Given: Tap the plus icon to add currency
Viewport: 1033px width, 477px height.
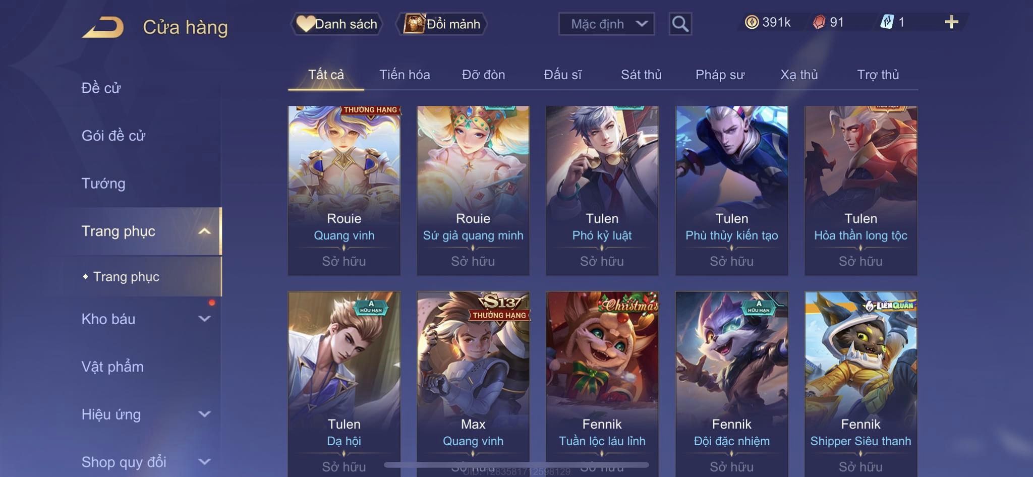Looking at the screenshot, I should (951, 22).
